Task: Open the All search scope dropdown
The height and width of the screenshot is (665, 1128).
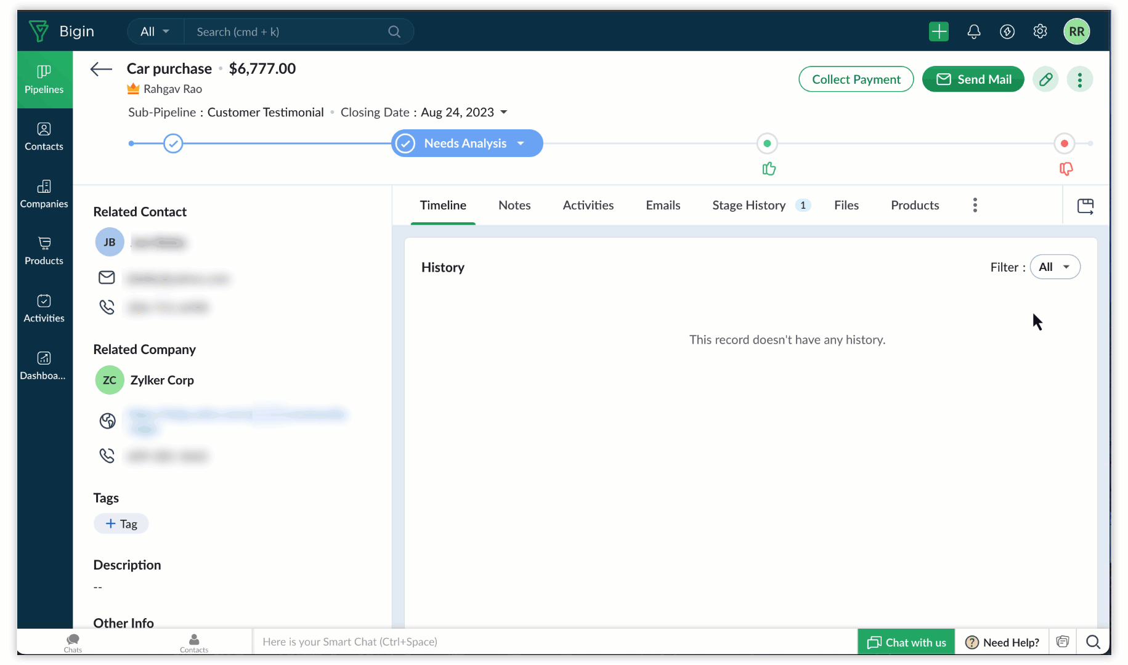Action: tap(155, 31)
